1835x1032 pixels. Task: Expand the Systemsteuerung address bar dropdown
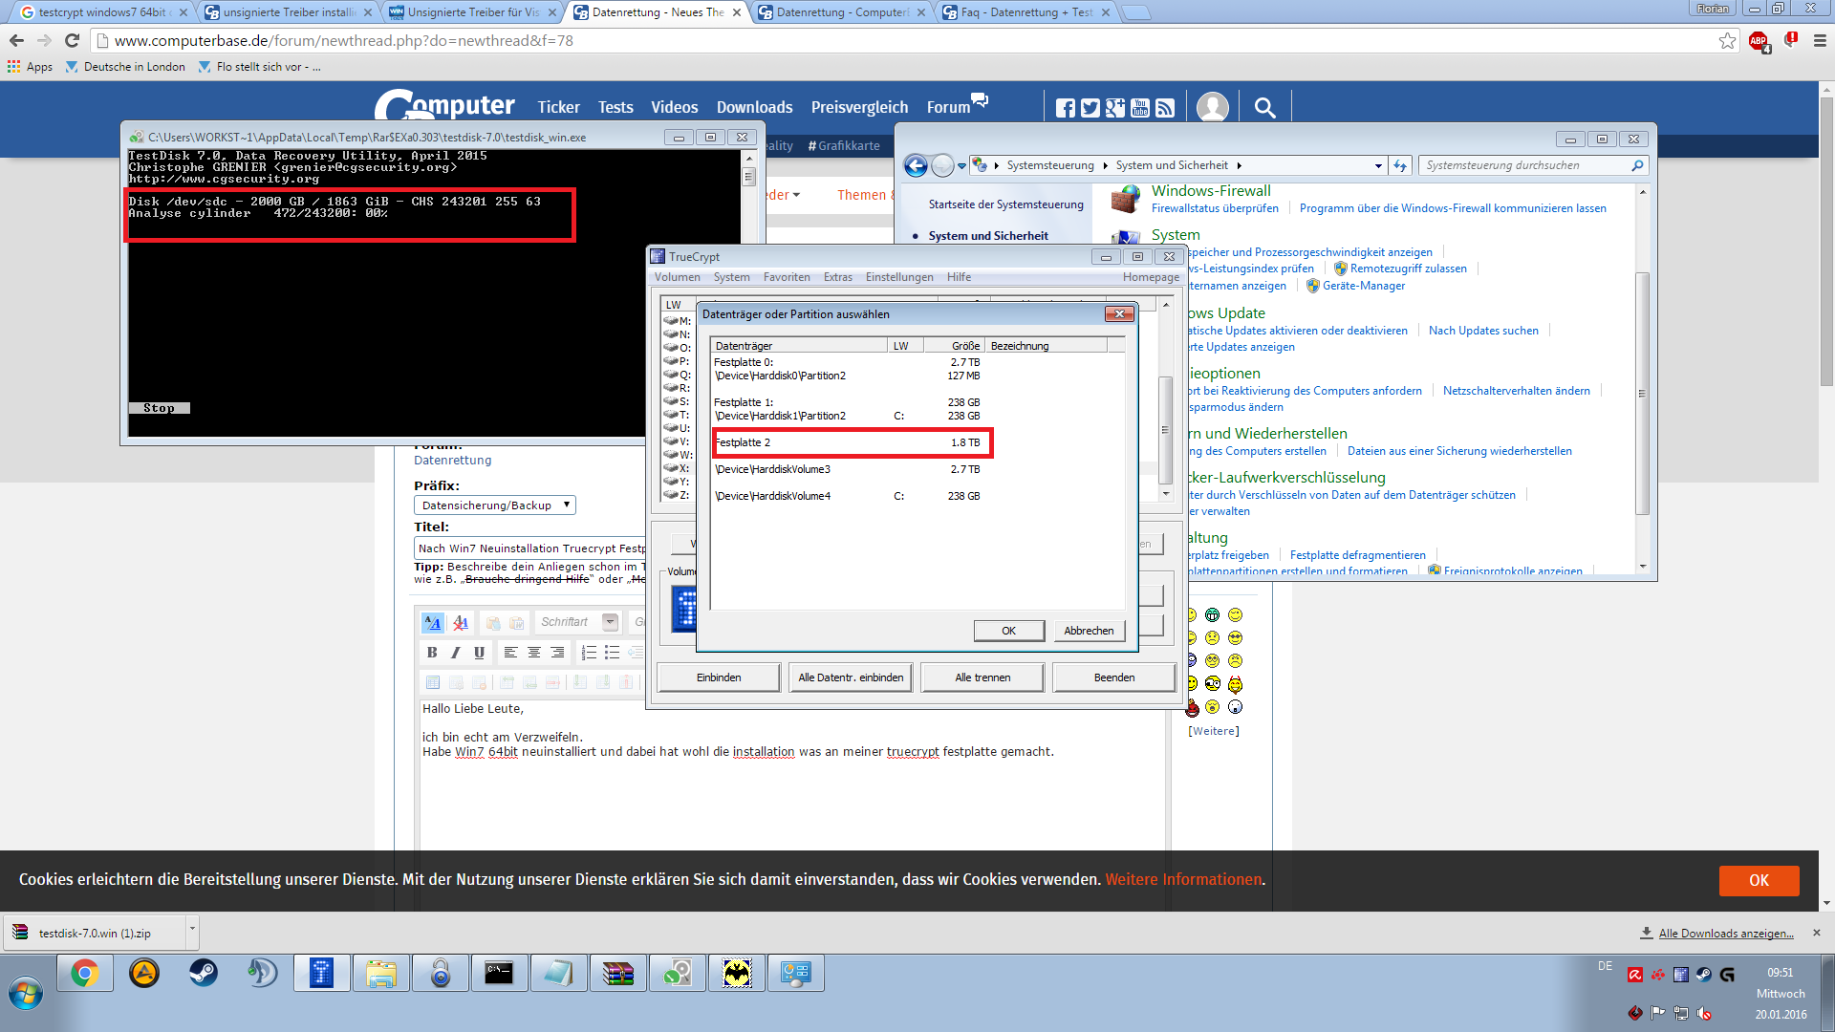tap(1378, 166)
